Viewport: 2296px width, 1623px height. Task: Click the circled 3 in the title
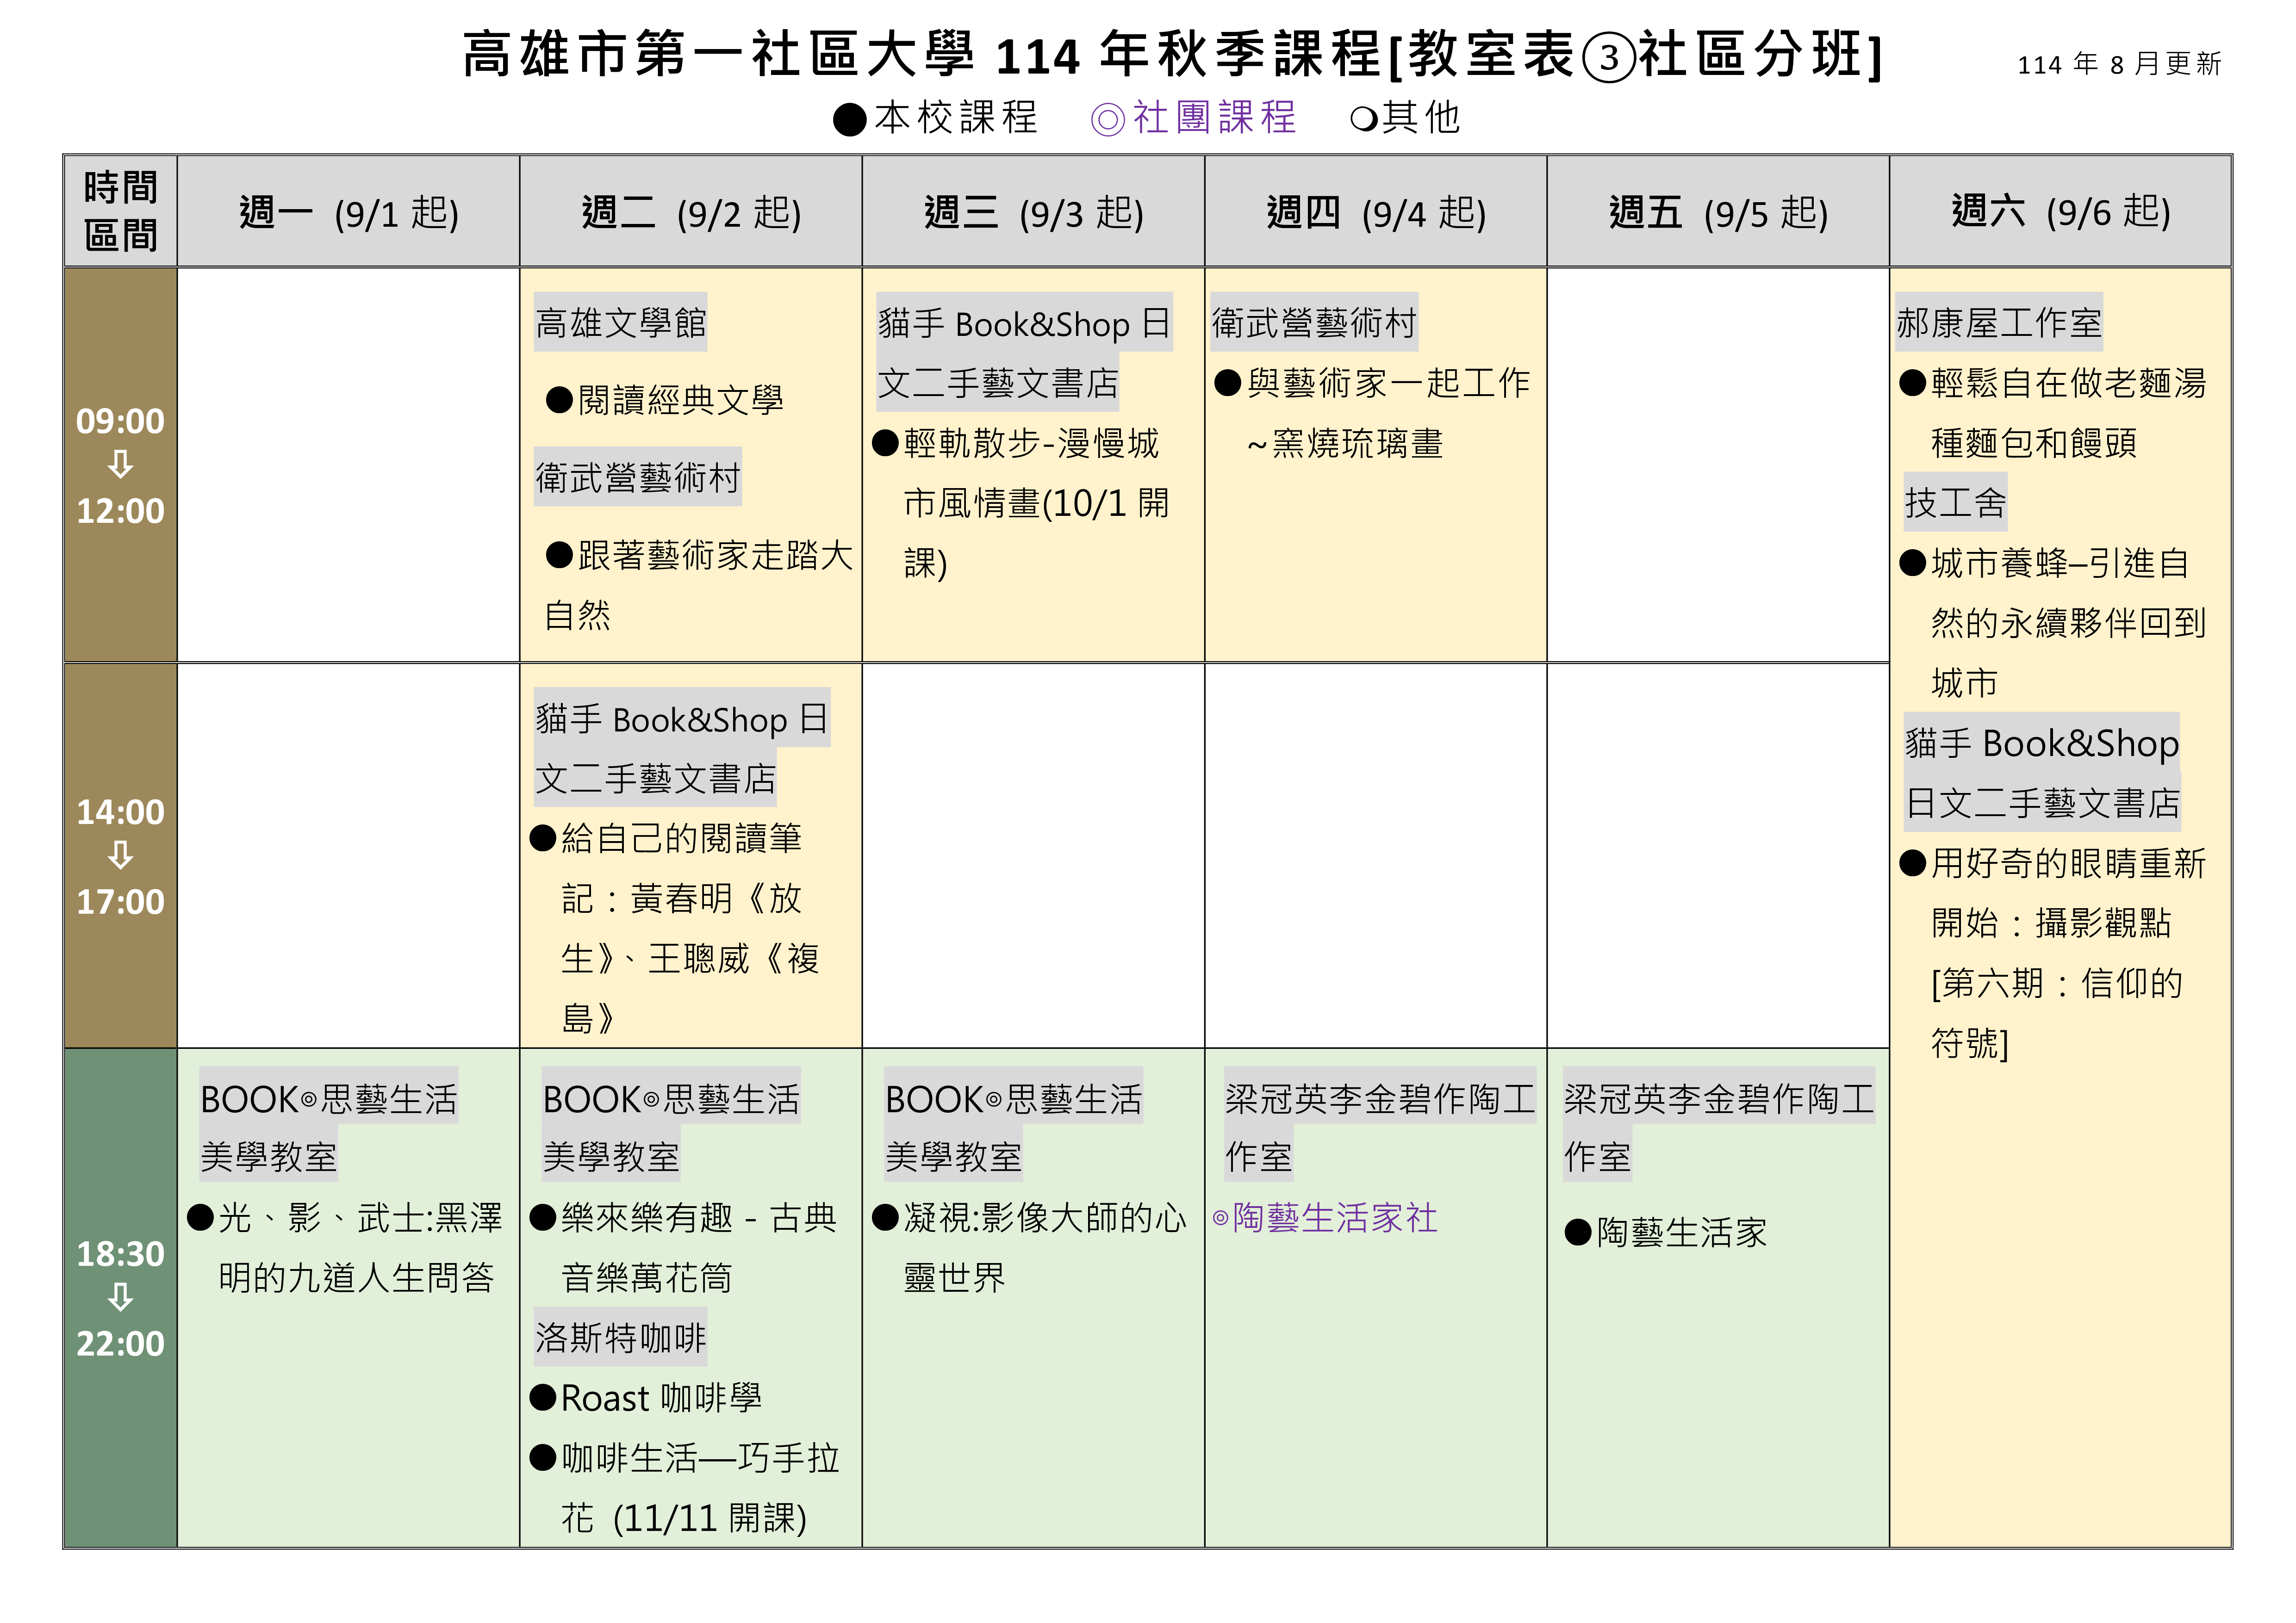1609,57
